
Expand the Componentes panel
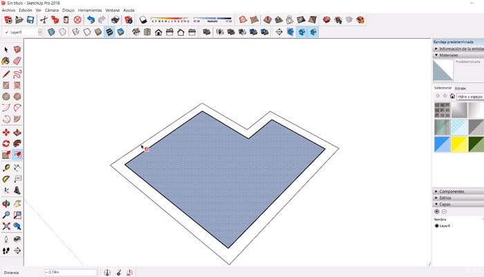458,191
